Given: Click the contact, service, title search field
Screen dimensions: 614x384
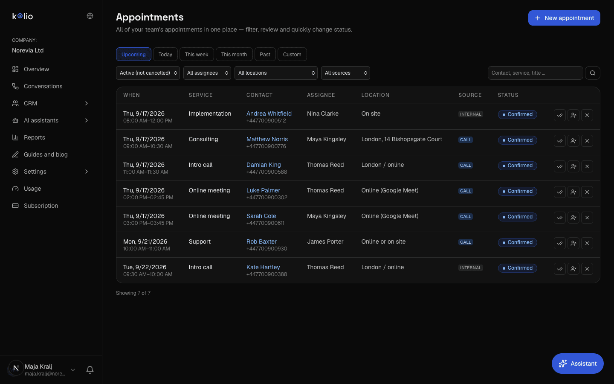Looking at the screenshot, I should point(536,73).
